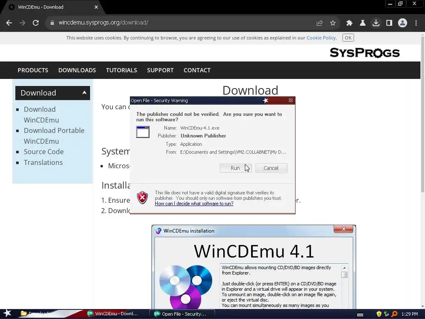Open the user profile avatar

[403, 23]
